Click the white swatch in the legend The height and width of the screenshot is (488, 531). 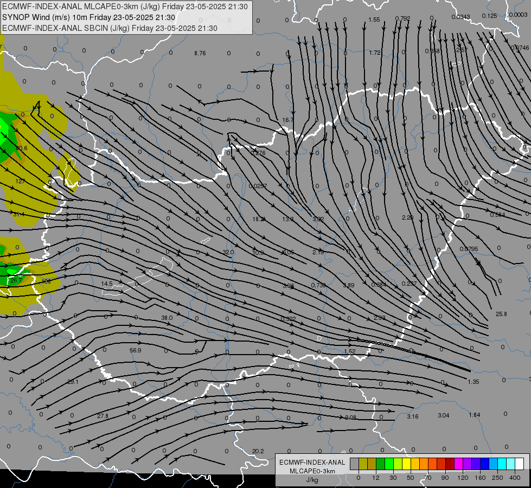pyautogui.click(x=520, y=464)
